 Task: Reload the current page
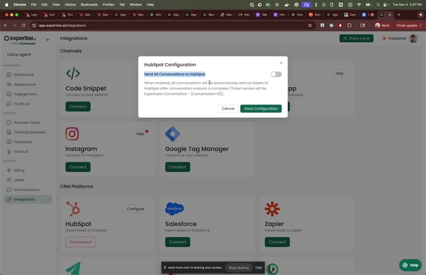tap(23, 25)
